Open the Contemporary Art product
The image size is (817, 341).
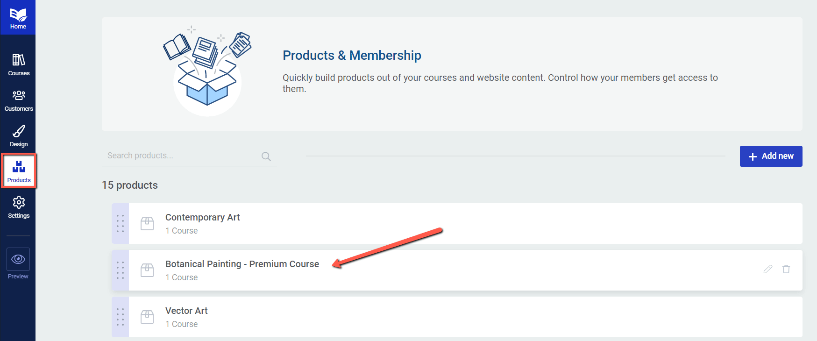tap(202, 217)
